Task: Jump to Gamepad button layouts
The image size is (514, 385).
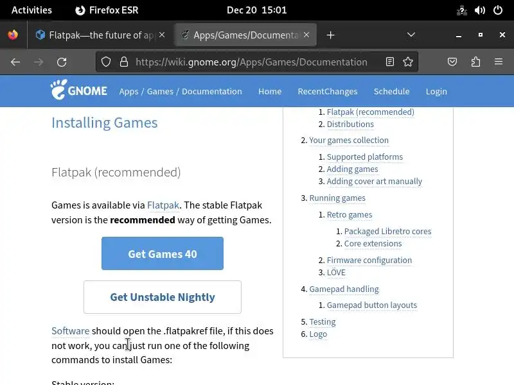Action: (x=372, y=305)
